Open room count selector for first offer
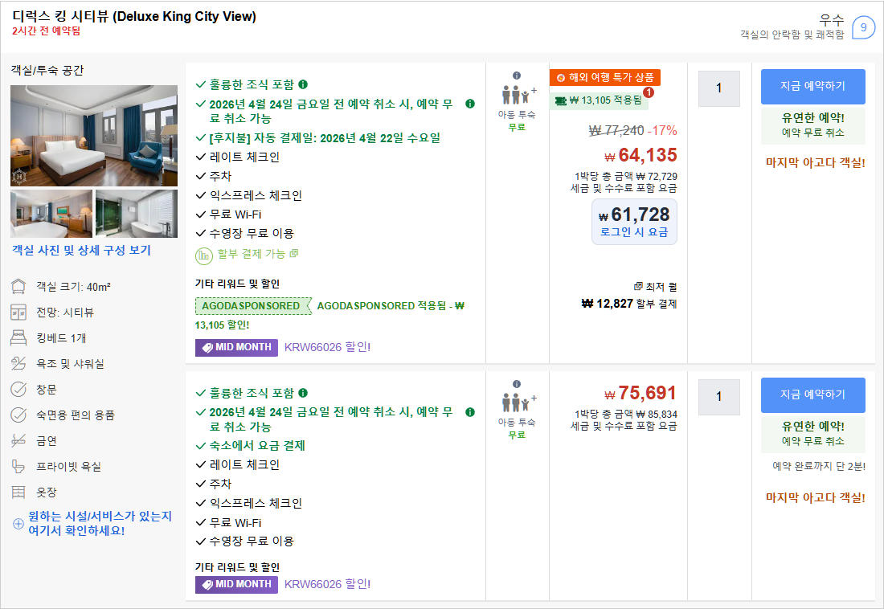Image resolution: width=884 pixels, height=609 pixels. pos(718,88)
